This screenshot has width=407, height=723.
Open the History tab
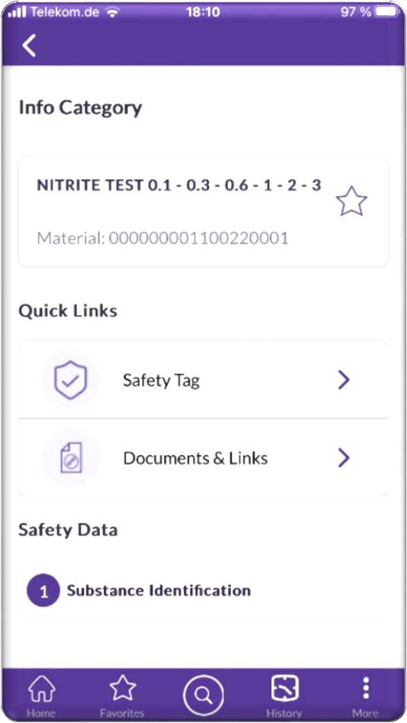pos(284,696)
